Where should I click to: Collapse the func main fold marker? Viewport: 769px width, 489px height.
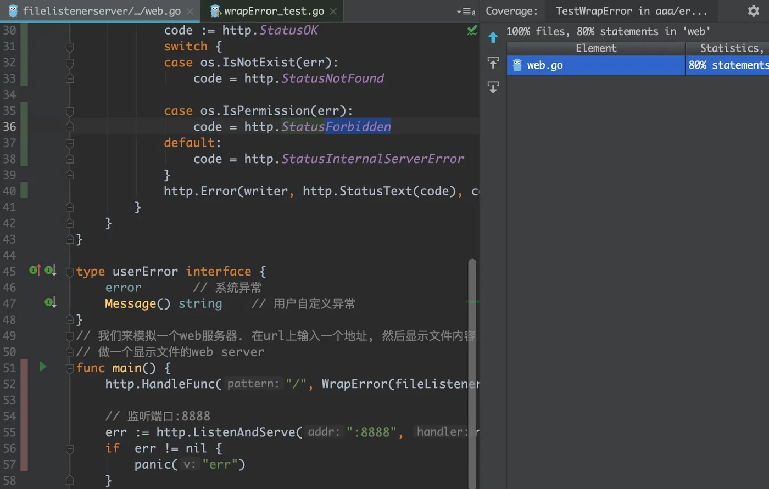pyautogui.click(x=70, y=368)
